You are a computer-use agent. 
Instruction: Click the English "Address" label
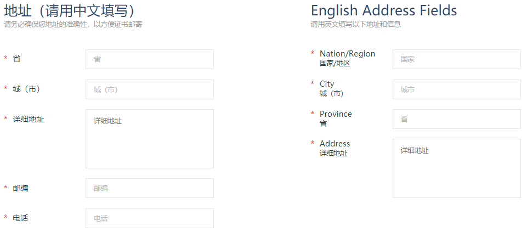335,144
